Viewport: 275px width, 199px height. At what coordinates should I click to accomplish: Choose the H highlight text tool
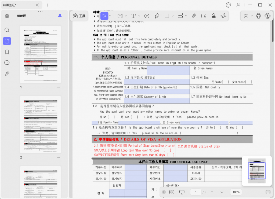[120, 16]
